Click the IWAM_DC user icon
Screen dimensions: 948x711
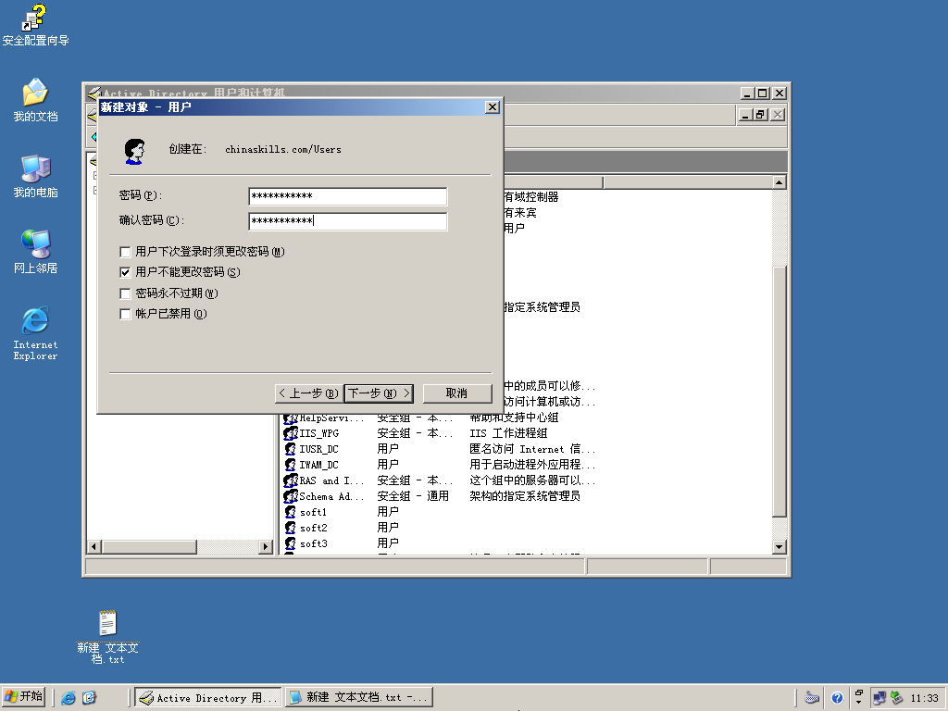point(291,465)
